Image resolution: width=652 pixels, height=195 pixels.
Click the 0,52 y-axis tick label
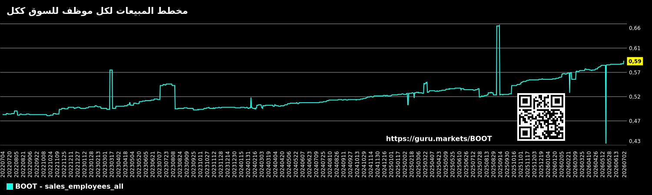click(635, 97)
